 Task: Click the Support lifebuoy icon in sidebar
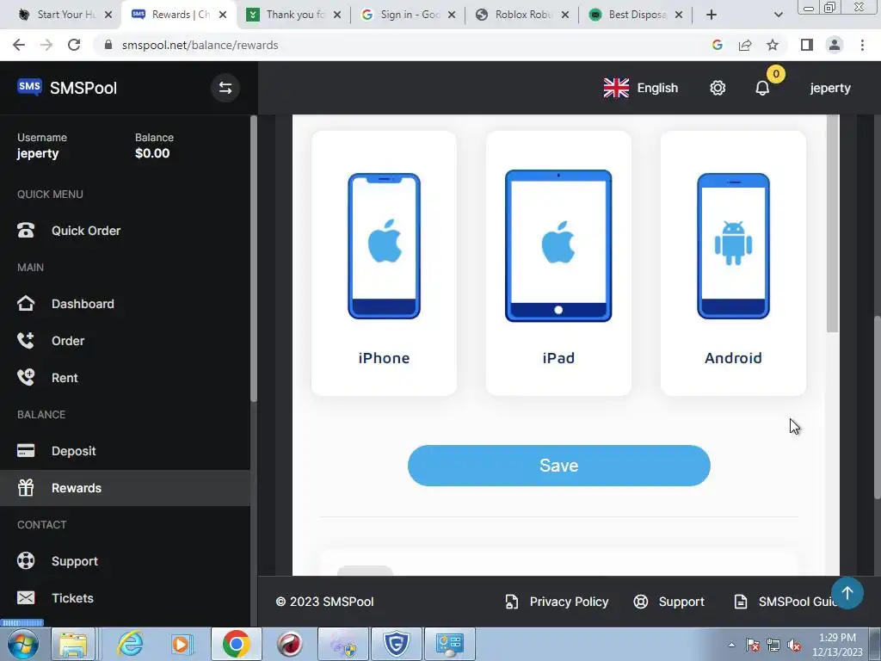click(x=26, y=561)
